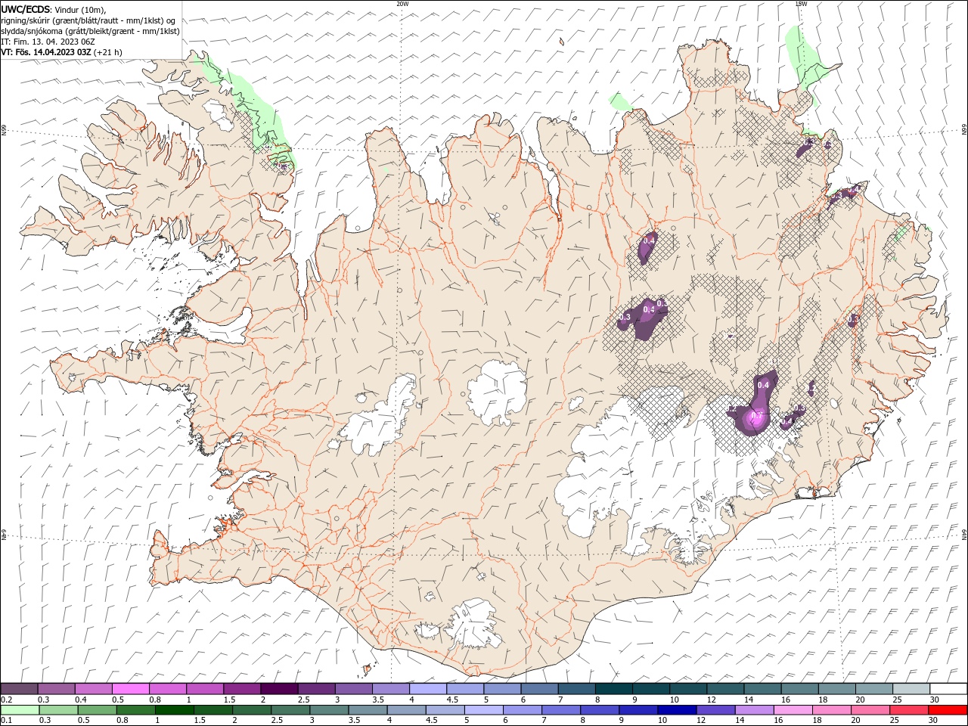Image resolution: width=968 pixels, height=726 pixels.
Task: Select snow-scale swatch between 5 and 6
Action: pos(502,689)
